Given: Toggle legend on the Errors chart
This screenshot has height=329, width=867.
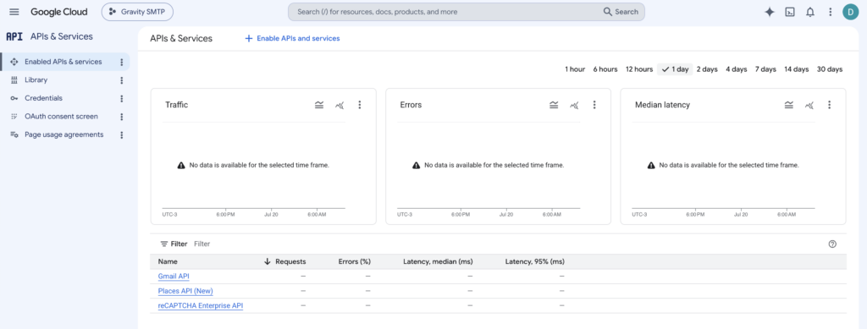Looking at the screenshot, I should coord(554,105).
